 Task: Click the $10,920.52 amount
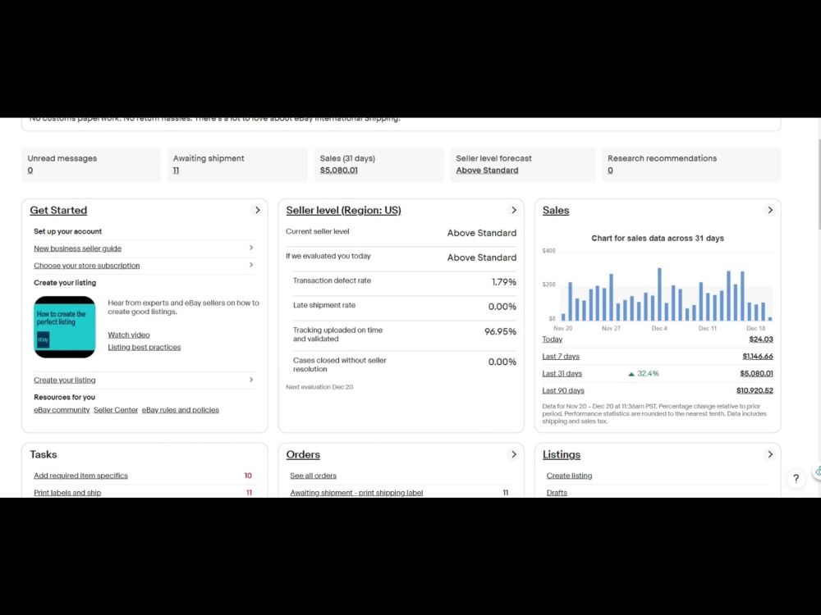tap(754, 390)
